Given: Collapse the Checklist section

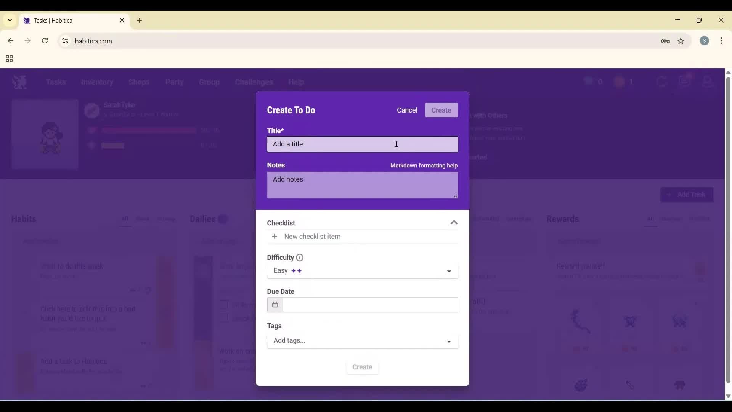Looking at the screenshot, I should tap(454, 222).
